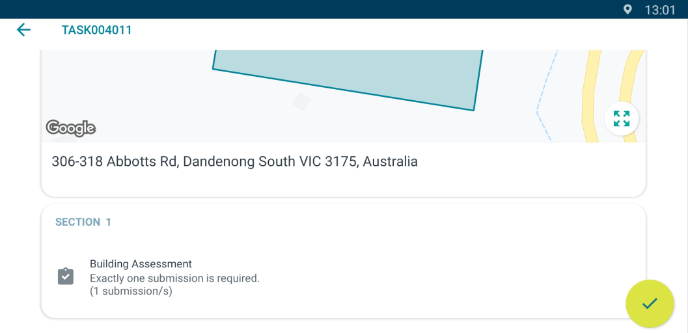Tap the location pin in status bar
688x333 pixels.
(x=627, y=10)
